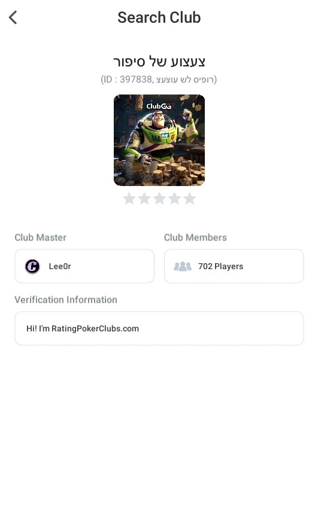Tap the Lee0r purple G avatar icon
318x518 pixels.
click(x=32, y=266)
